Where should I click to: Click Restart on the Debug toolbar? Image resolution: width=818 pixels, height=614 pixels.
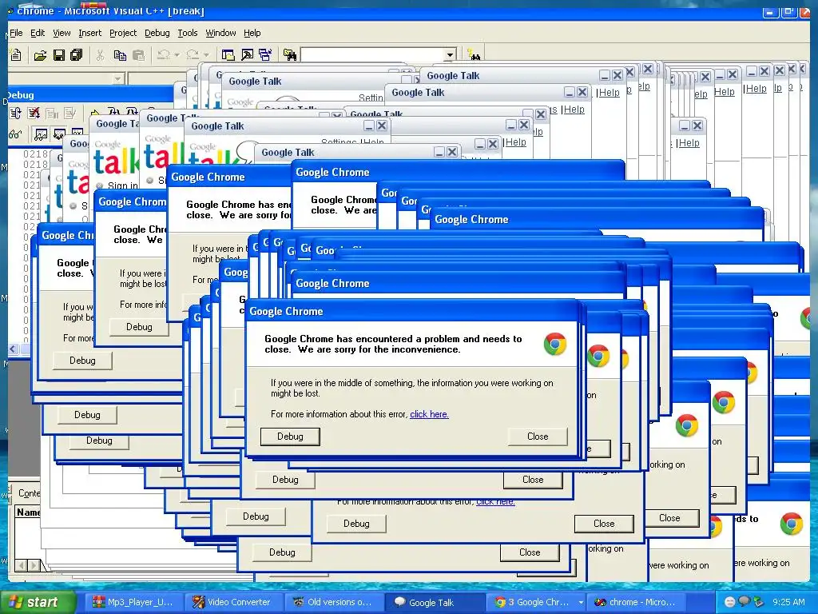(x=15, y=114)
